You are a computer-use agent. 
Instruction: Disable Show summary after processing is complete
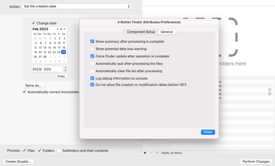(x=92, y=41)
